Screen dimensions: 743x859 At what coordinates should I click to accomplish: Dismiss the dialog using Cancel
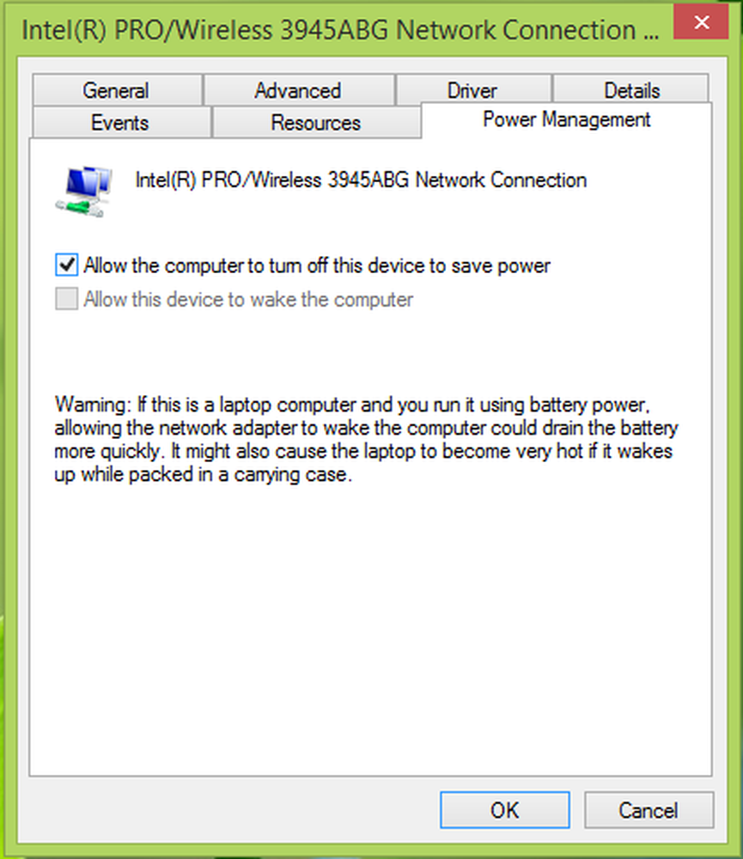[x=649, y=810]
